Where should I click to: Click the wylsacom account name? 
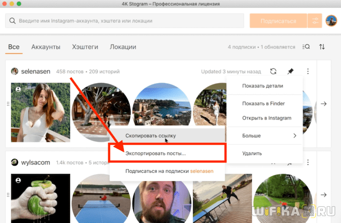coord(35,162)
